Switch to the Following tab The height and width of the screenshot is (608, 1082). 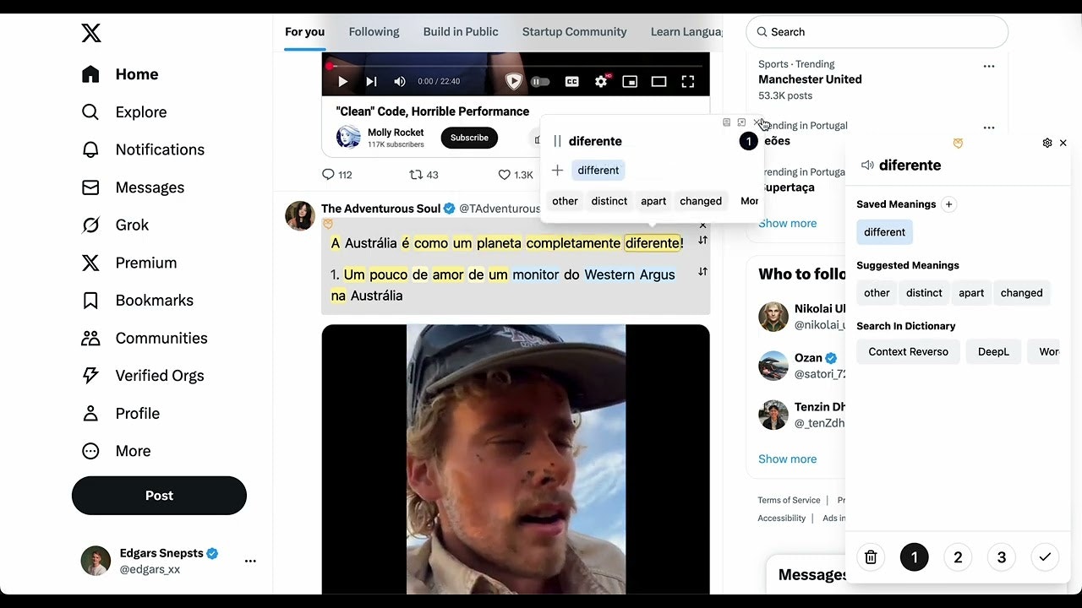click(x=374, y=32)
